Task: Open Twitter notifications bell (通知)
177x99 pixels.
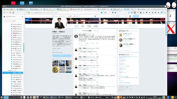Action: pyautogui.click(x=70, y=16)
